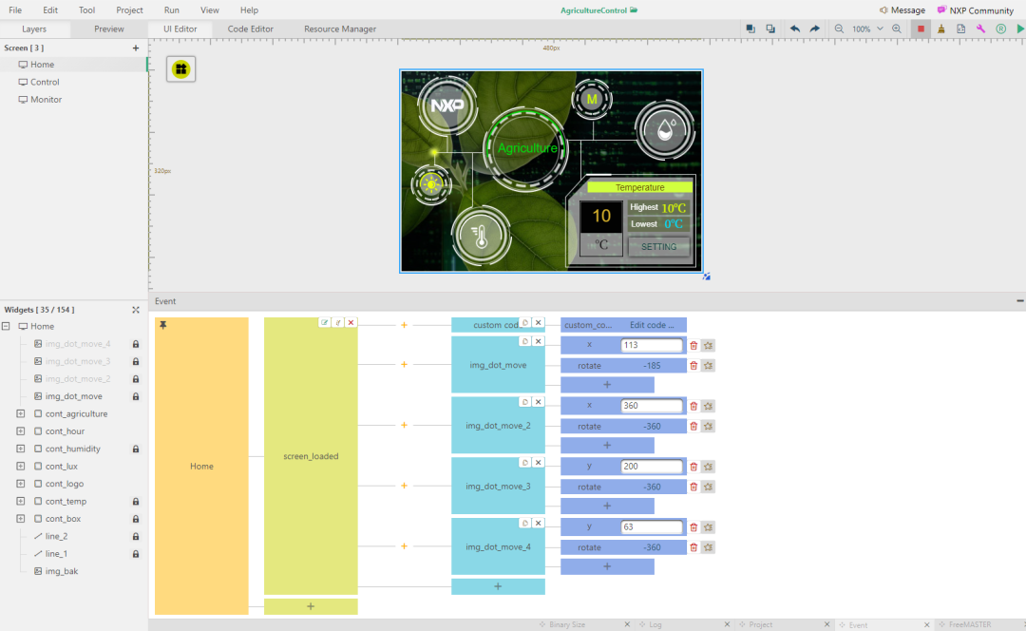Expand the cont_lux tree node

point(20,466)
